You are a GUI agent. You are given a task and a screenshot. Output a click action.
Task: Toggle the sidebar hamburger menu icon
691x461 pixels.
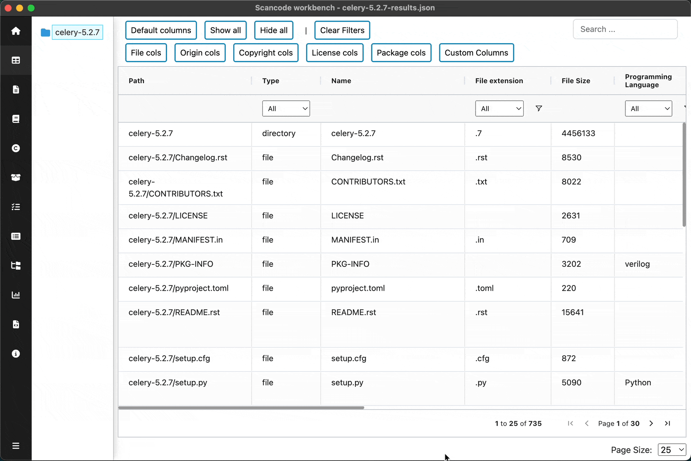click(x=16, y=446)
